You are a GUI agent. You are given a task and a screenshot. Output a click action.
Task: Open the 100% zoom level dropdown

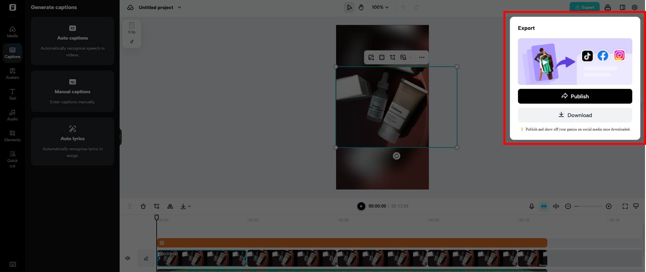(x=380, y=7)
